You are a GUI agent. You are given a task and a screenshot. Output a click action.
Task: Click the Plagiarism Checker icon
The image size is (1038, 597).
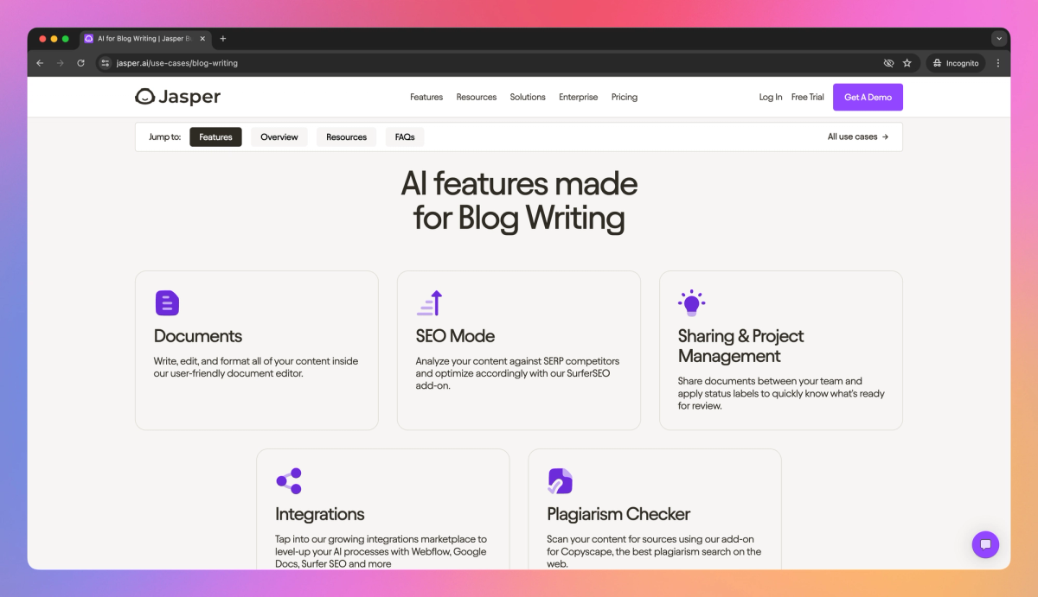560,481
